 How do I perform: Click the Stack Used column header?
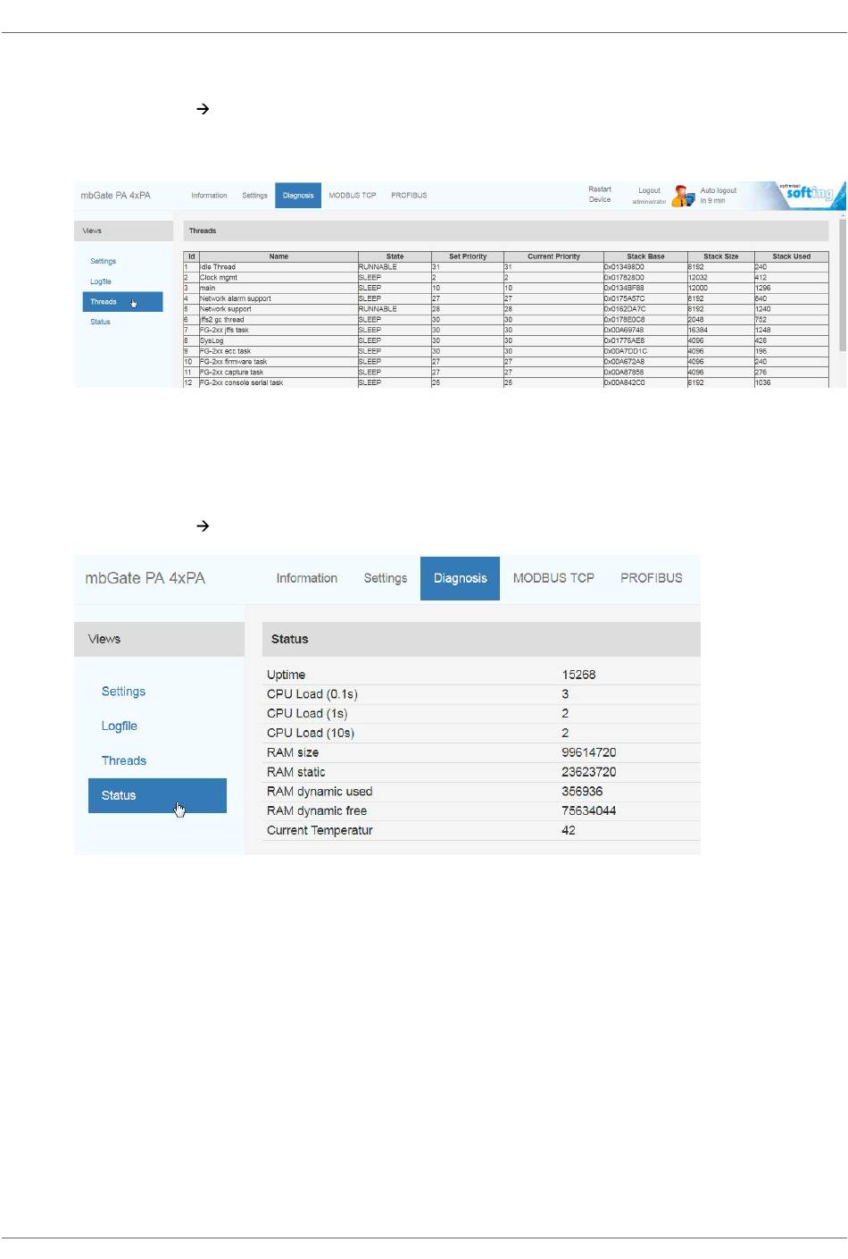click(x=791, y=256)
